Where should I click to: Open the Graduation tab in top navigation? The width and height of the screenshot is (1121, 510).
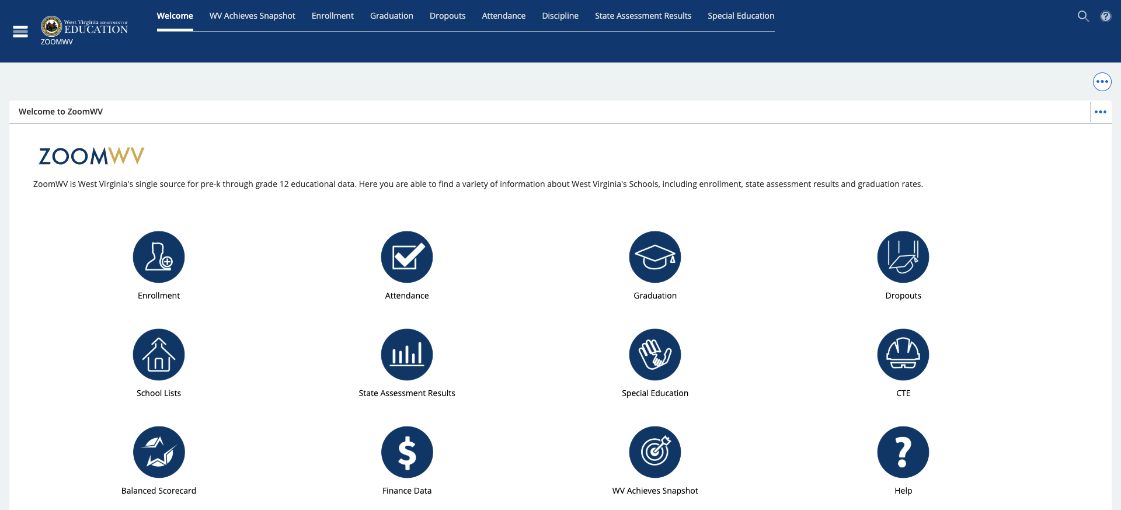[392, 16]
